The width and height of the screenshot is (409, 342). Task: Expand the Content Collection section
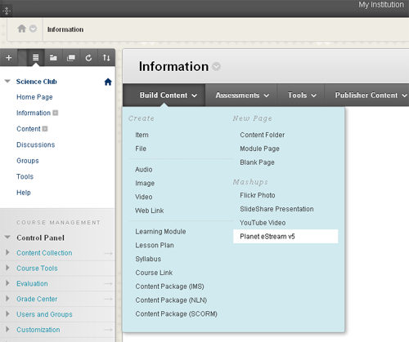[x=7, y=252]
